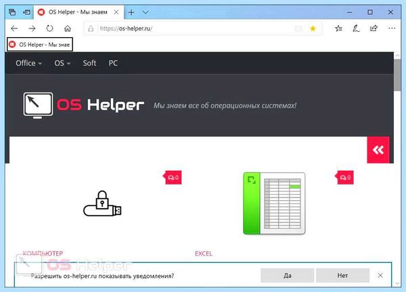Open the USB lock article thumbnail
406x292 pixels.
[102, 203]
